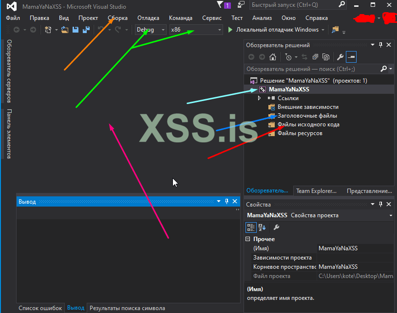Click the Navigate Backward toolbar icon
This screenshot has width=397, height=313.
[x=17, y=30]
